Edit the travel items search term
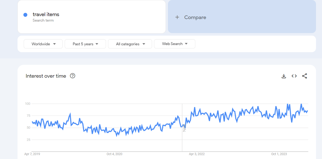The height and width of the screenshot is (159, 322). click(x=46, y=14)
